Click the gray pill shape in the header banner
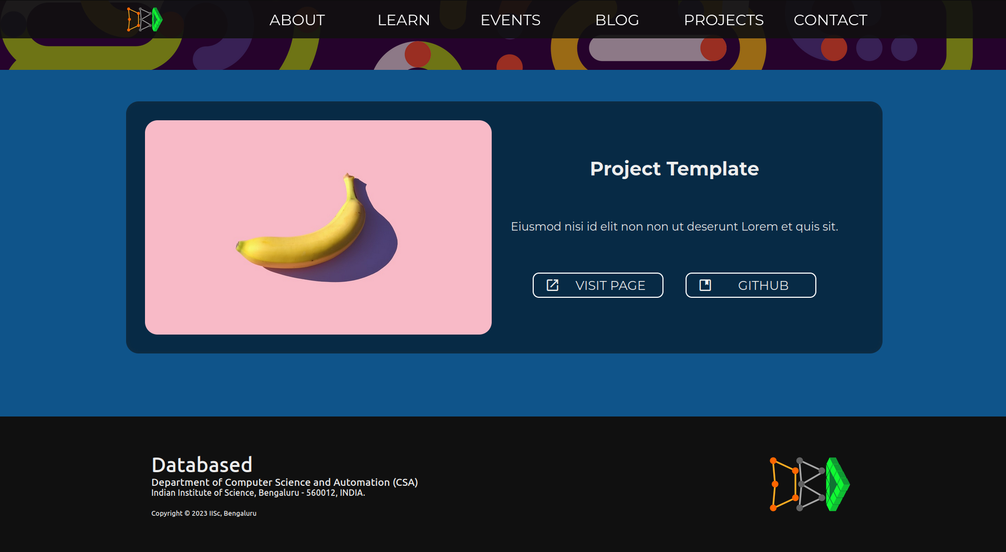This screenshot has height=552, width=1006. [657, 48]
